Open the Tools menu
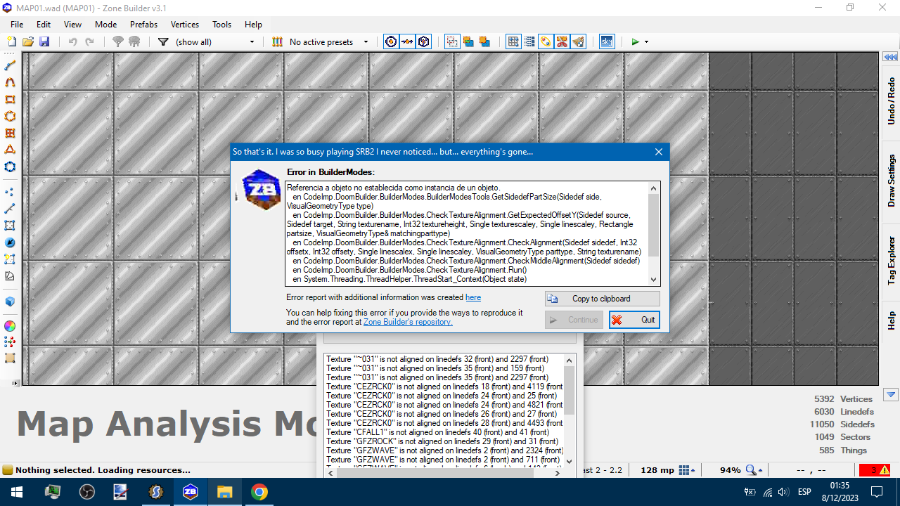900x506 pixels. pos(222,24)
